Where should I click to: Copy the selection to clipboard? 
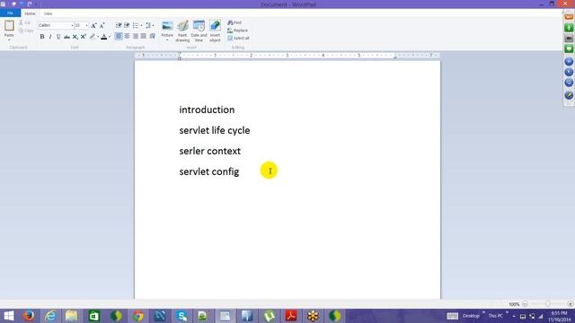point(26,31)
